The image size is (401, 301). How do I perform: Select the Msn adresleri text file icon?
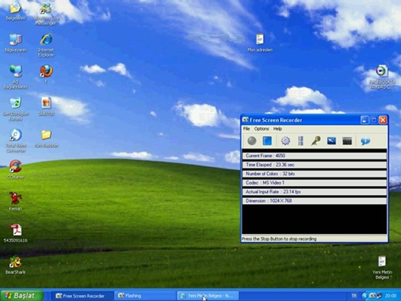[260, 43]
